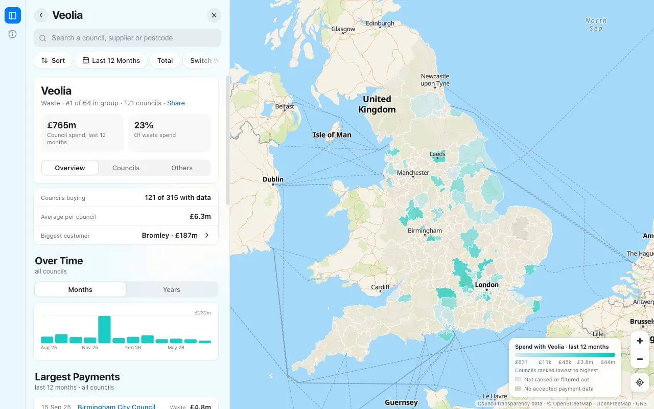
Task: Click the Edinburgh label on the map
Action: coord(380,23)
